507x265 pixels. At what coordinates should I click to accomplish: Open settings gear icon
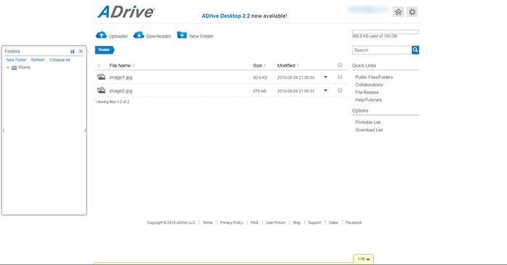(412, 12)
